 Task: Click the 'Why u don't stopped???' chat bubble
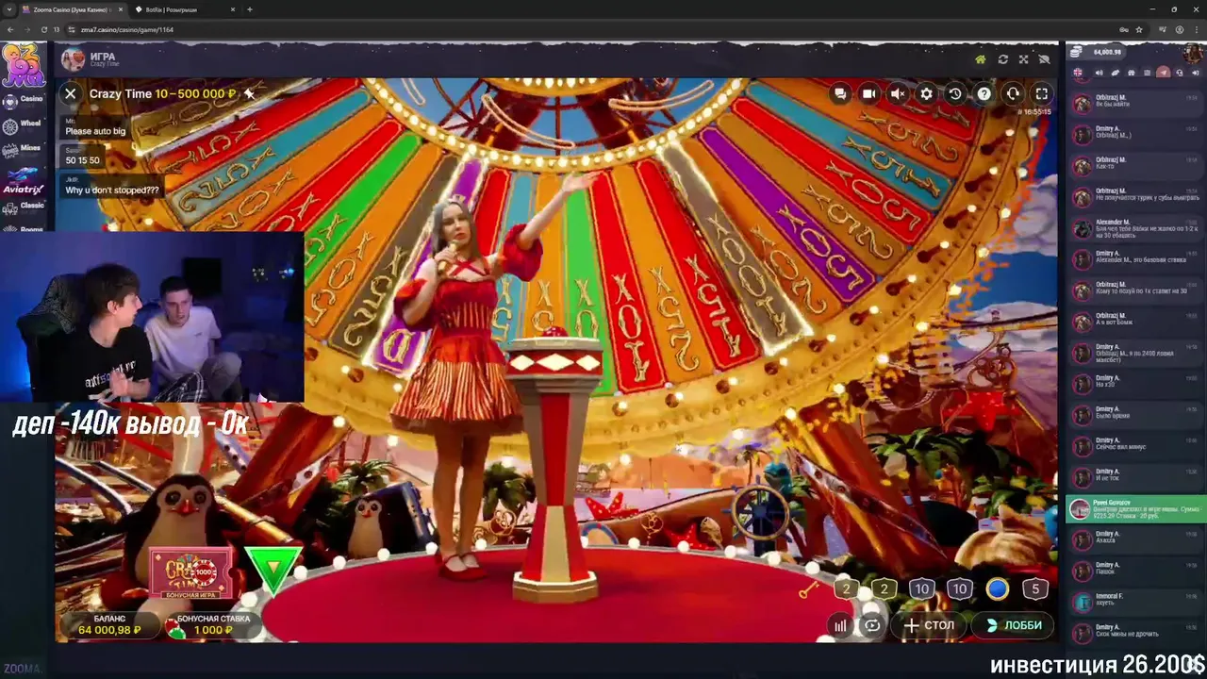[x=112, y=186]
